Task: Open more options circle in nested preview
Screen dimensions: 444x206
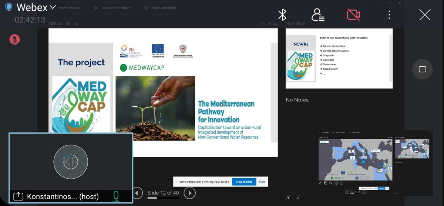Action: (342, 183)
